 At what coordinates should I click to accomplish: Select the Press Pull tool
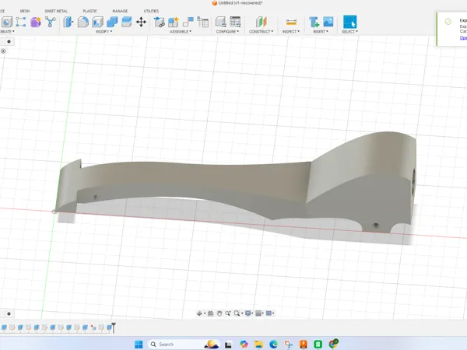pos(68,22)
